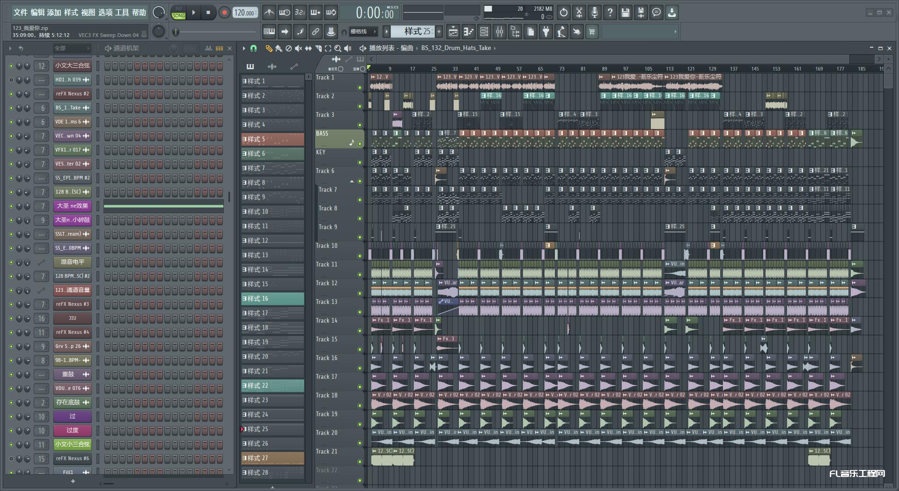Toggle PAT/SONG mode switch
Screen dimensions: 899x491
point(178,13)
